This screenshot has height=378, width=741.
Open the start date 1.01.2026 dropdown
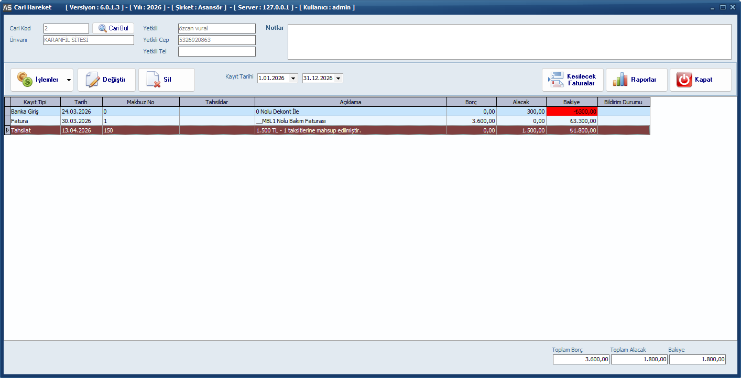(x=293, y=79)
